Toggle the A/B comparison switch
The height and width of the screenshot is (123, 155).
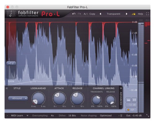(x=86, y=14)
